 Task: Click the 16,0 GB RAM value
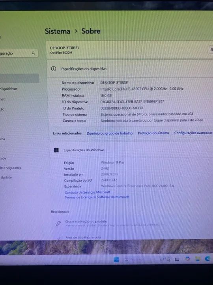coord(106,95)
